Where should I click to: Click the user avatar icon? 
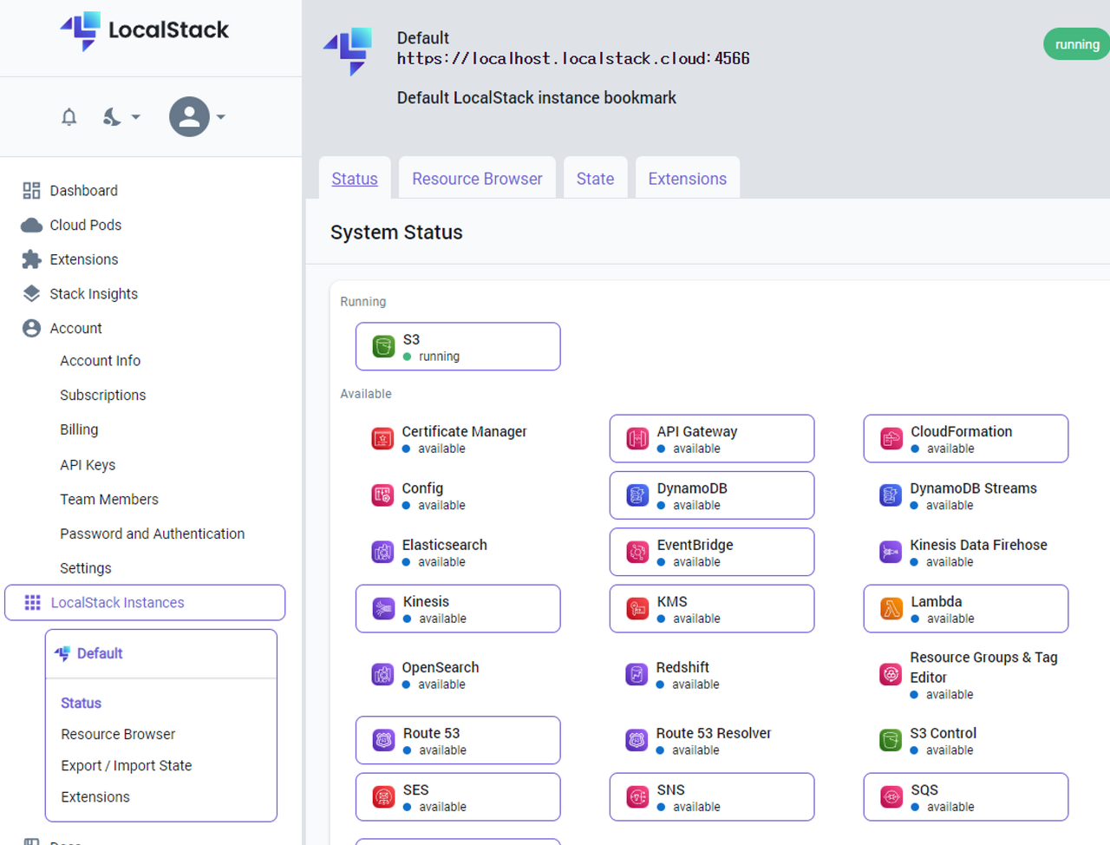tap(189, 116)
